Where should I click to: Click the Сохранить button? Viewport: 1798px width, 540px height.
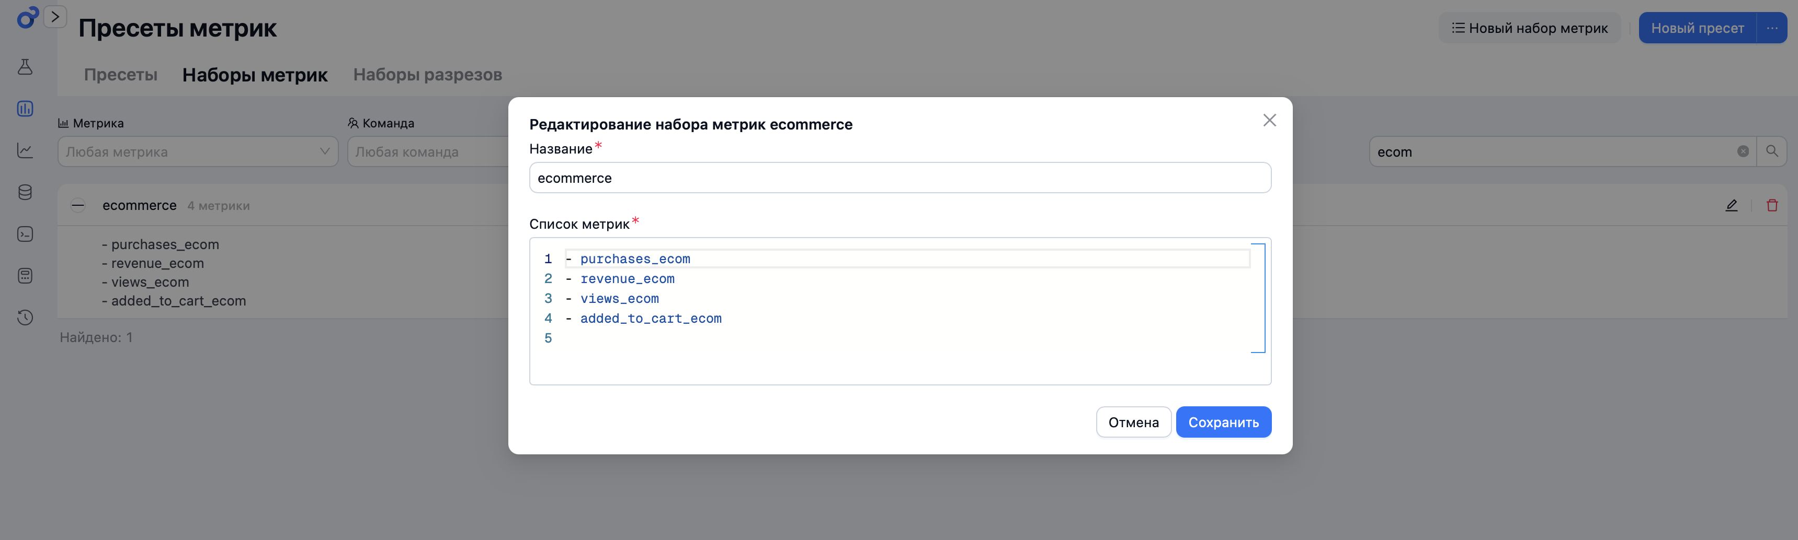tap(1224, 422)
